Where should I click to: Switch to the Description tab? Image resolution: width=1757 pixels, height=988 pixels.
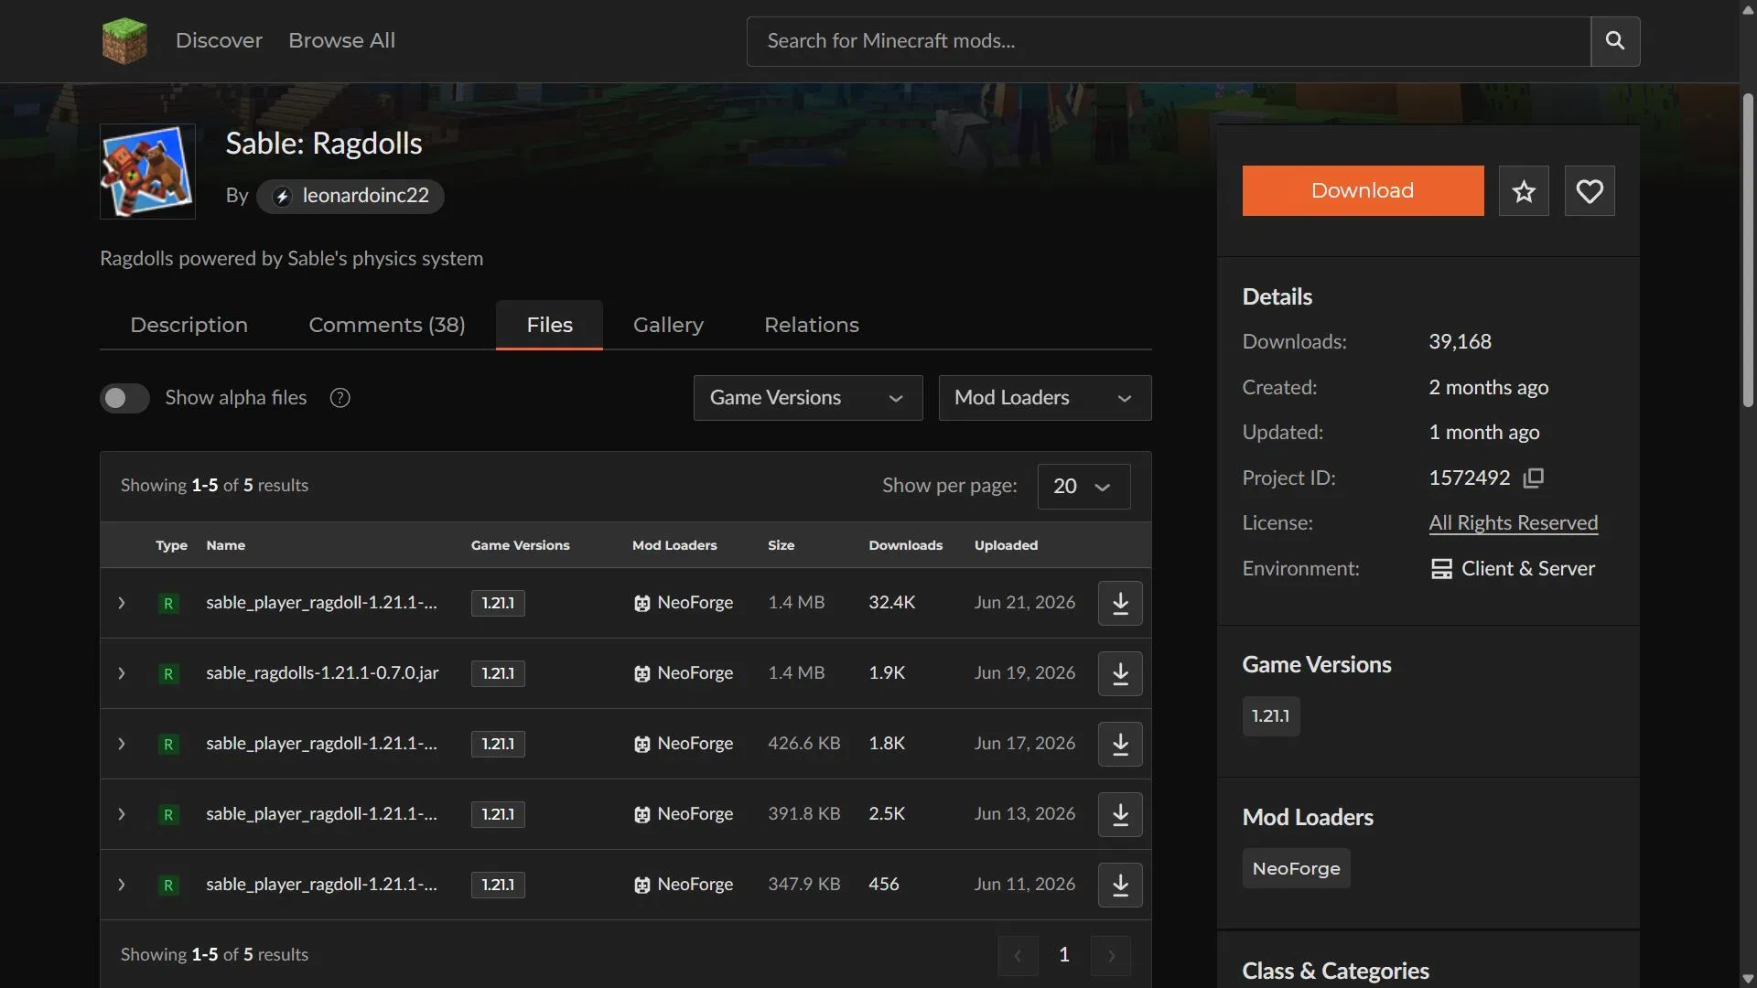pyautogui.click(x=189, y=325)
